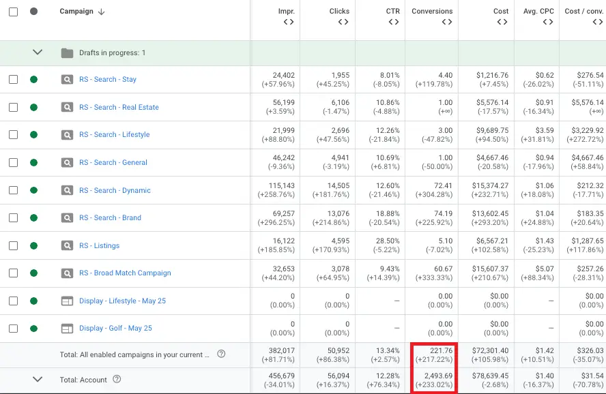Sort by the CTR column header
This screenshot has height=394, width=606.
pos(392,11)
